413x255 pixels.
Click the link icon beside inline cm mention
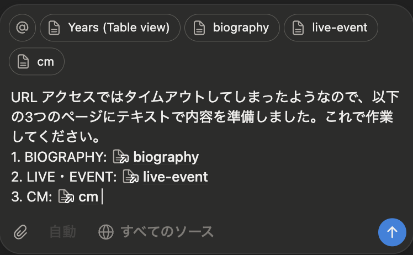tap(66, 197)
